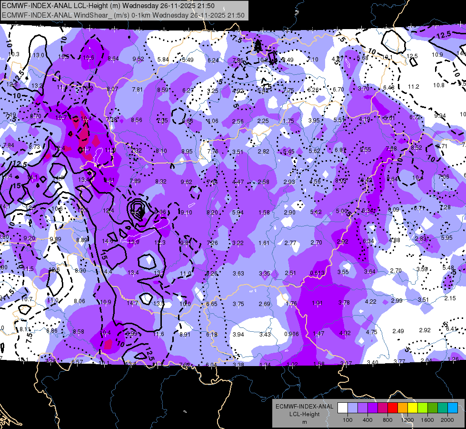The height and width of the screenshot is (429, 466).
Task: Click the dark green legend swatch
Action: coord(433,408)
